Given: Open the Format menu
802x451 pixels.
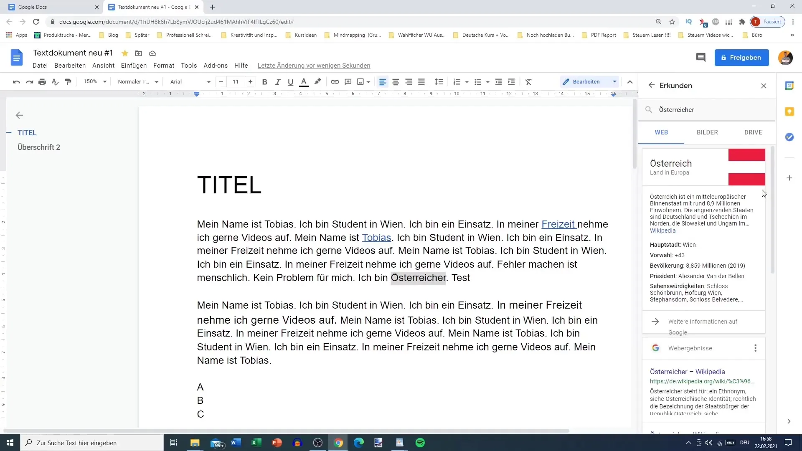Looking at the screenshot, I should click(164, 66).
